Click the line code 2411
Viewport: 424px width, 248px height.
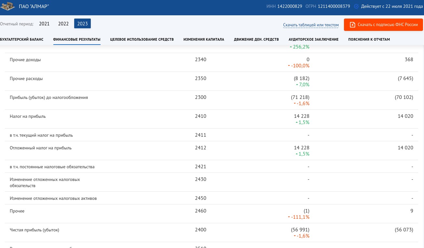pyautogui.click(x=201, y=135)
